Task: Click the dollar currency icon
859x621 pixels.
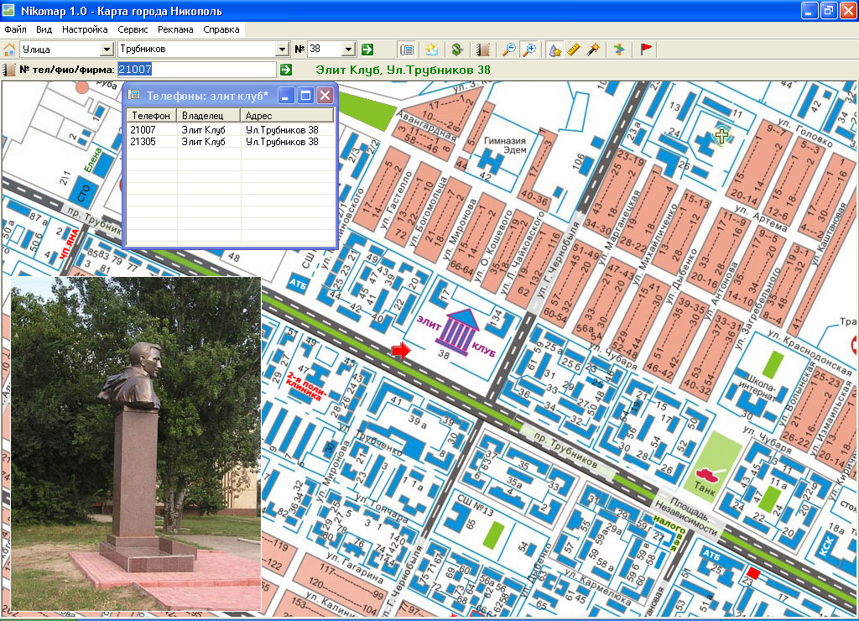Action: tap(457, 50)
